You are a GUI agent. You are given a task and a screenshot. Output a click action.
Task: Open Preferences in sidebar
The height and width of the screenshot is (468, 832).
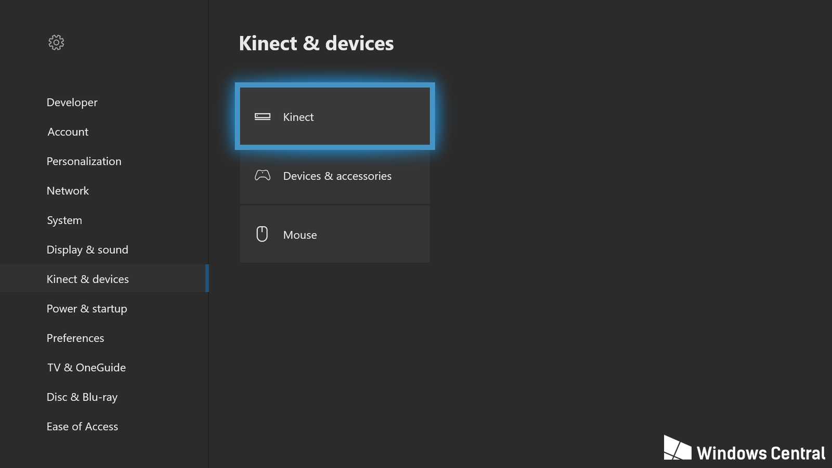(x=75, y=338)
